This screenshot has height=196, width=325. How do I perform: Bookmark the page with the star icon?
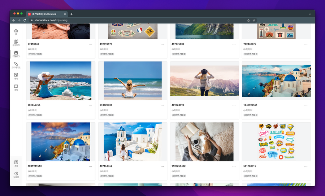coord(254,20)
